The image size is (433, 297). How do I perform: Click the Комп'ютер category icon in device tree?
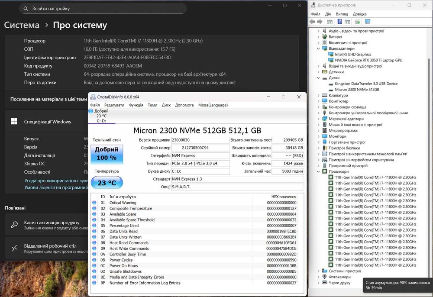click(x=325, y=101)
